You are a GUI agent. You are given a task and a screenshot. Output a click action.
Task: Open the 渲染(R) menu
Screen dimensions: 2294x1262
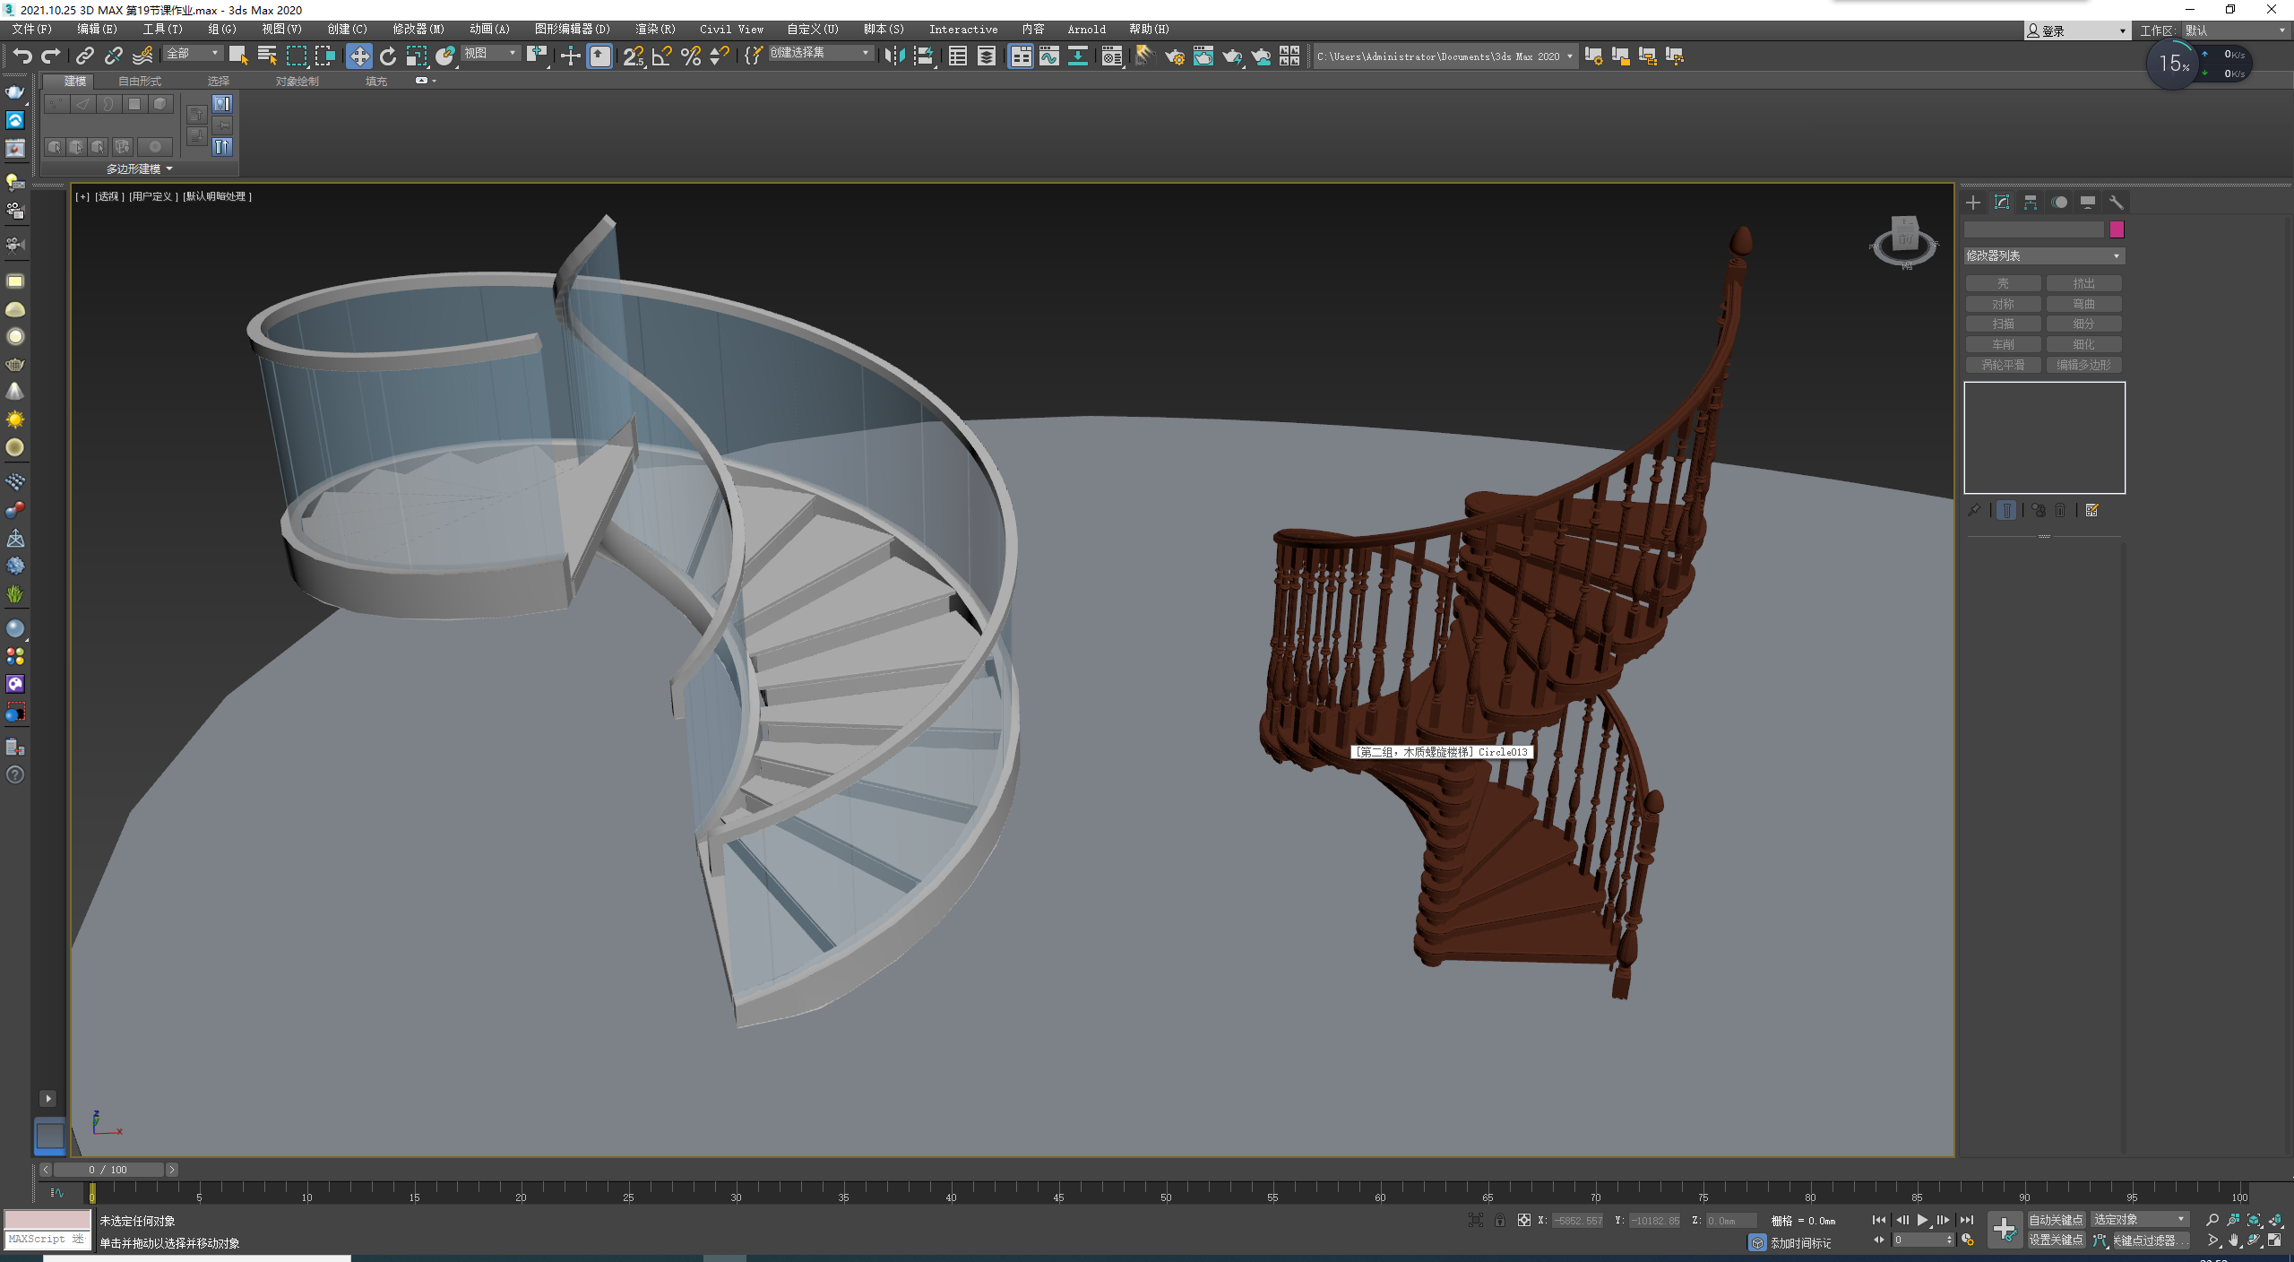pyautogui.click(x=655, y=30)
